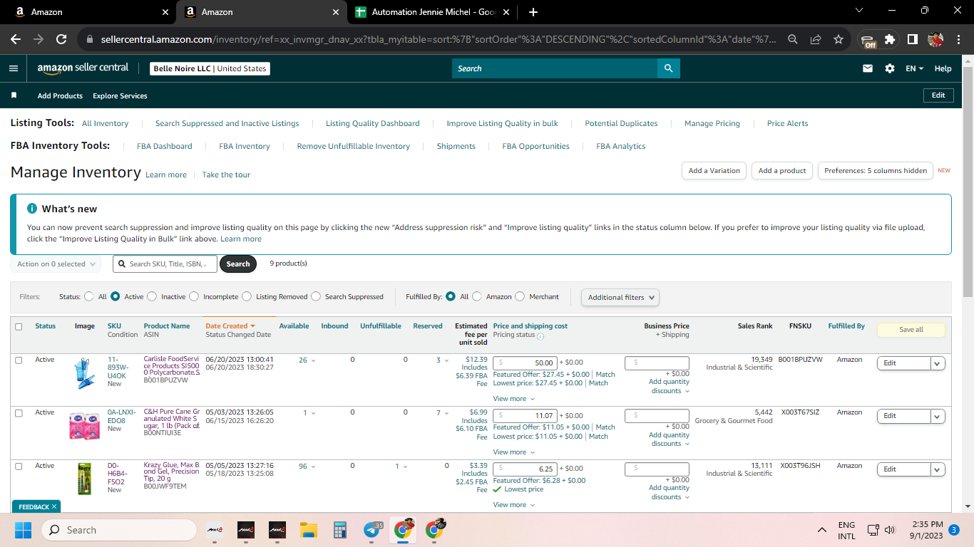Click the magnifier search button in header

point(668,68)
